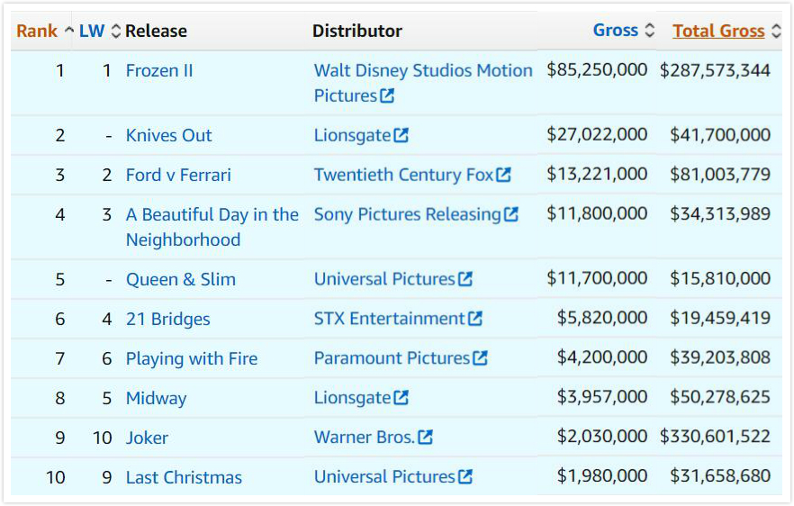Open external link icon beside Warner Bros.
Viewport: 794px width, 506px height.
click(x=426, y=438)
